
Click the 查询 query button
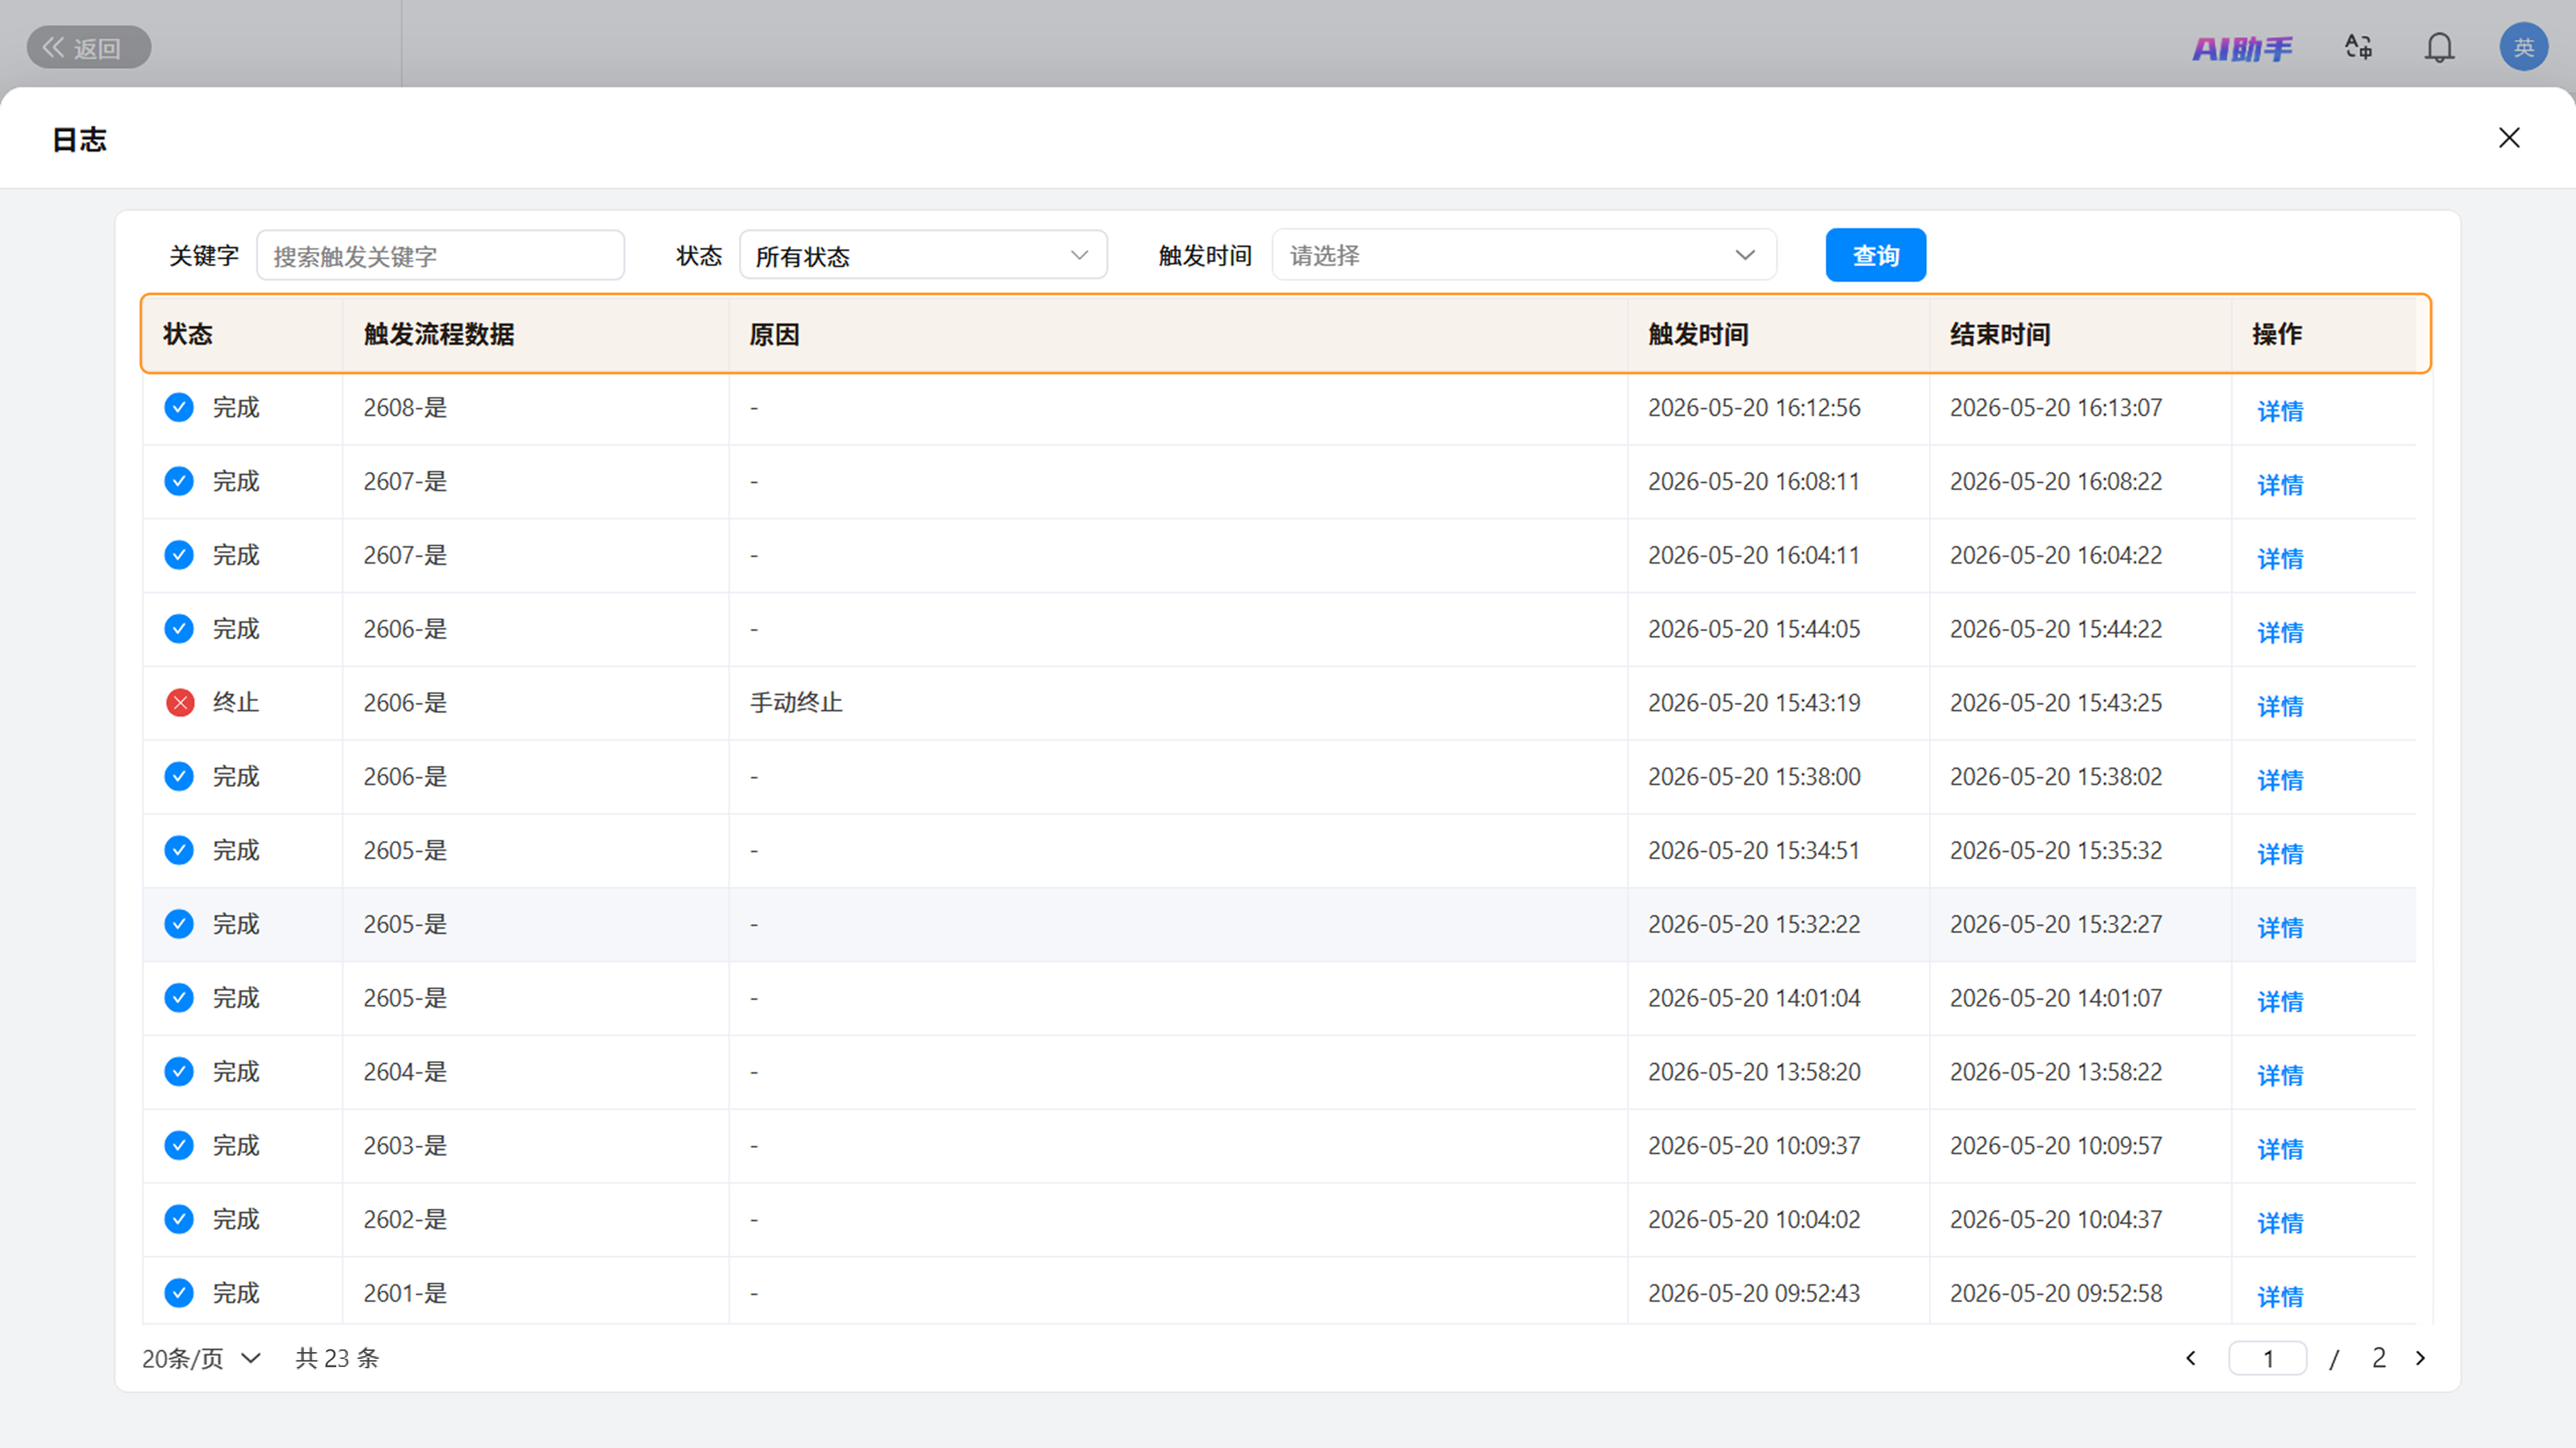point(1875,256)
